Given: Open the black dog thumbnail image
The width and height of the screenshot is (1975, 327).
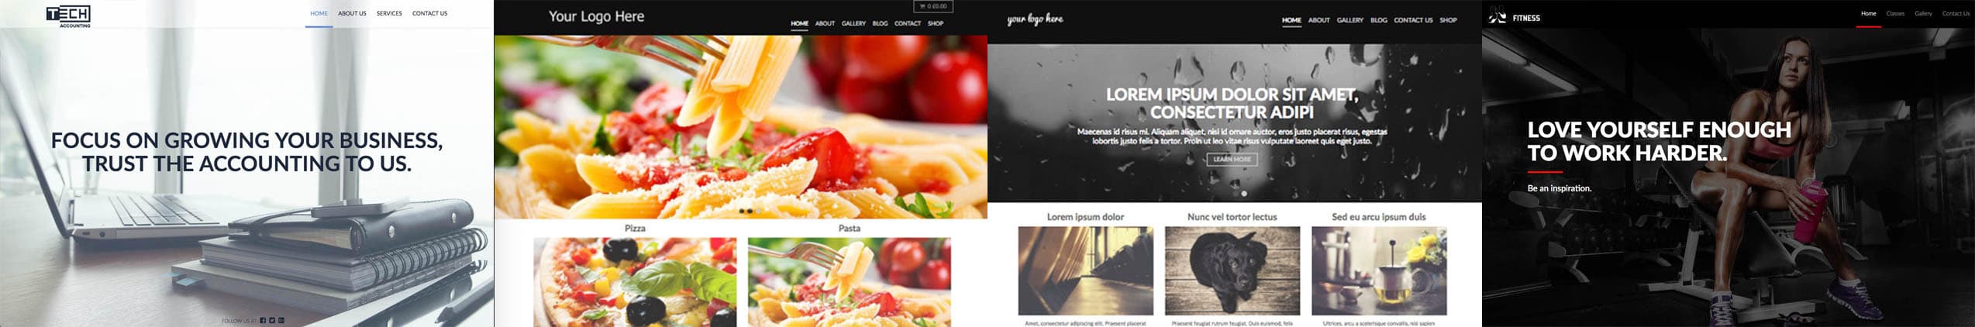Looking at the screenshot, I should click(x=1232, y=270).
